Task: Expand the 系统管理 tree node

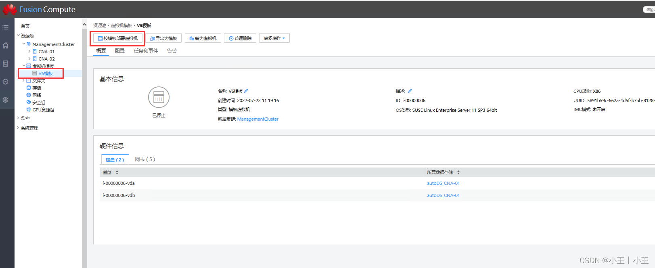Action: coord(18,128)
